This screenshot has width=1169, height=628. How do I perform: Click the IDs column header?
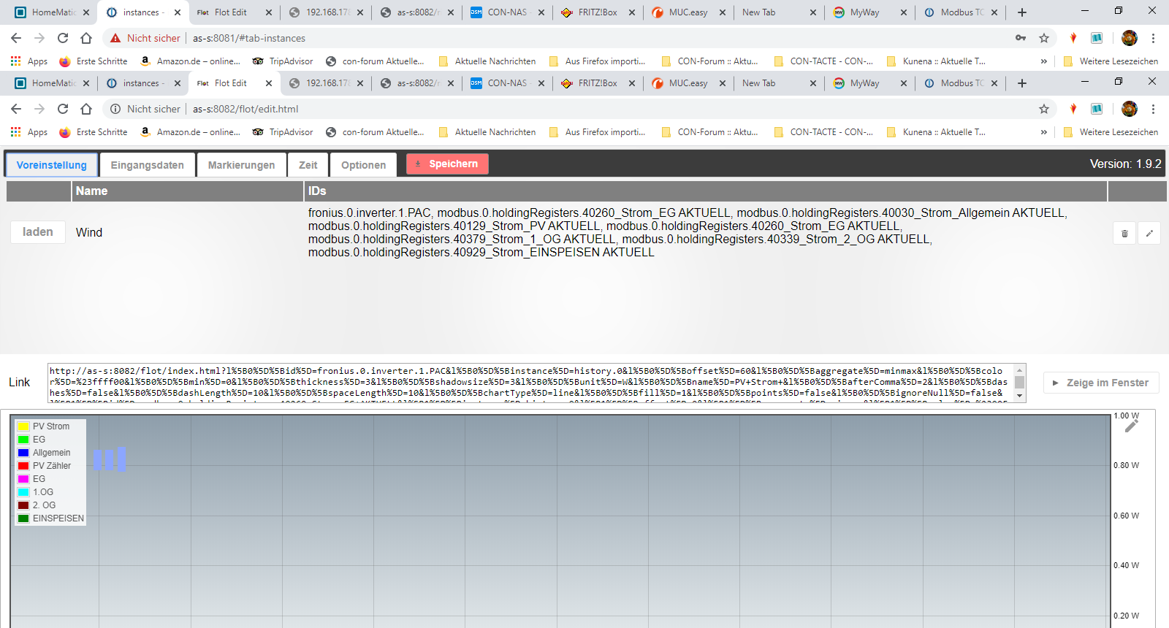(705, 191)
